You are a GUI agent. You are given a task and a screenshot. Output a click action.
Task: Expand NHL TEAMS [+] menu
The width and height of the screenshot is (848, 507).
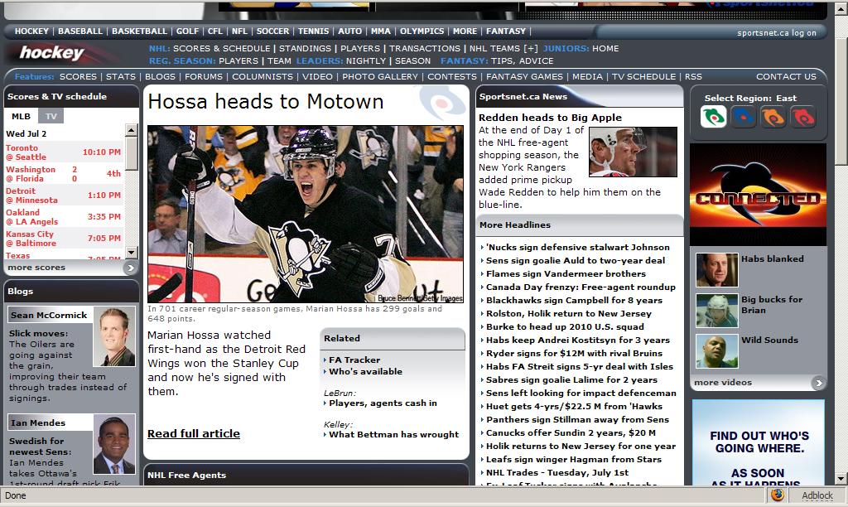(x=503, y=48)
